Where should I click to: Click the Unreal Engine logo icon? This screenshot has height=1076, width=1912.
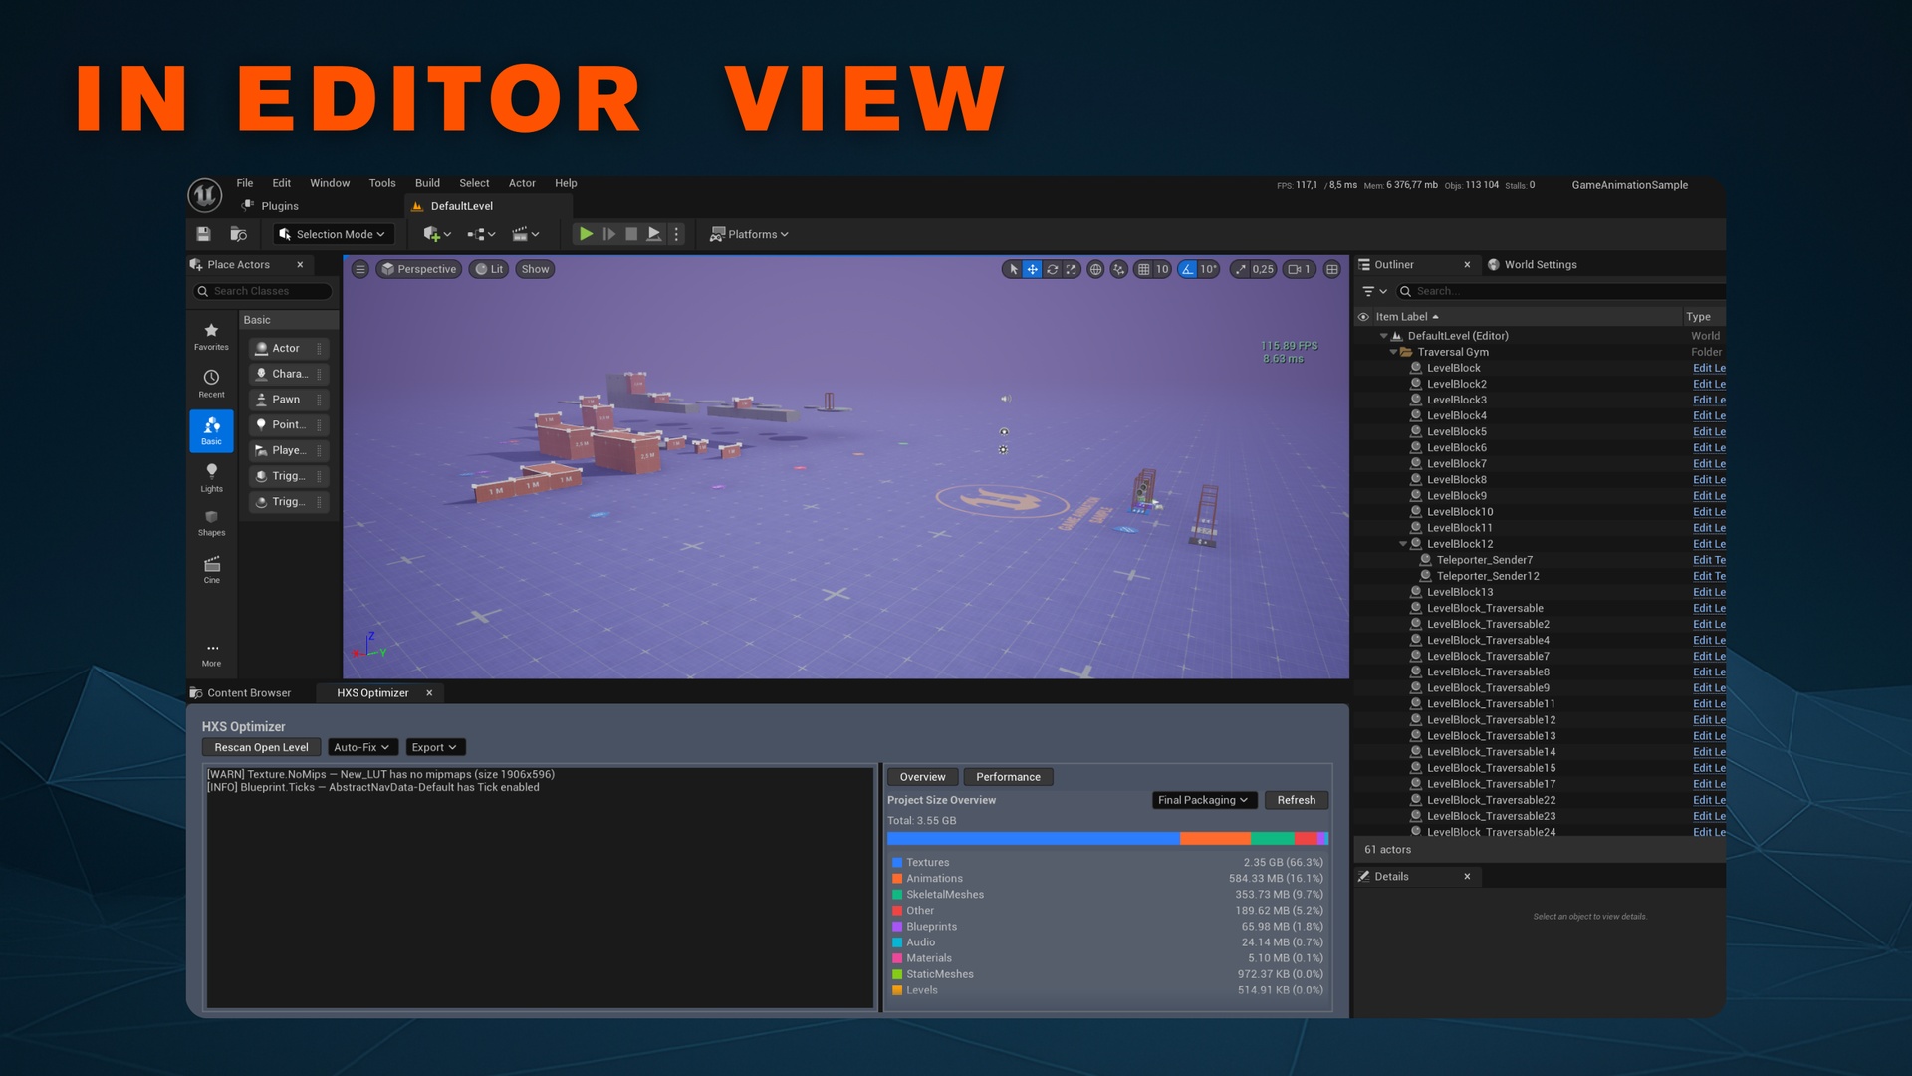tap(205, 194)
